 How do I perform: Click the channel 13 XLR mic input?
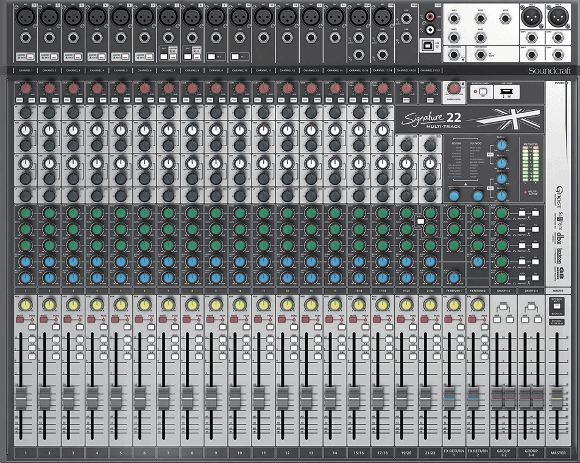(311, 16)
